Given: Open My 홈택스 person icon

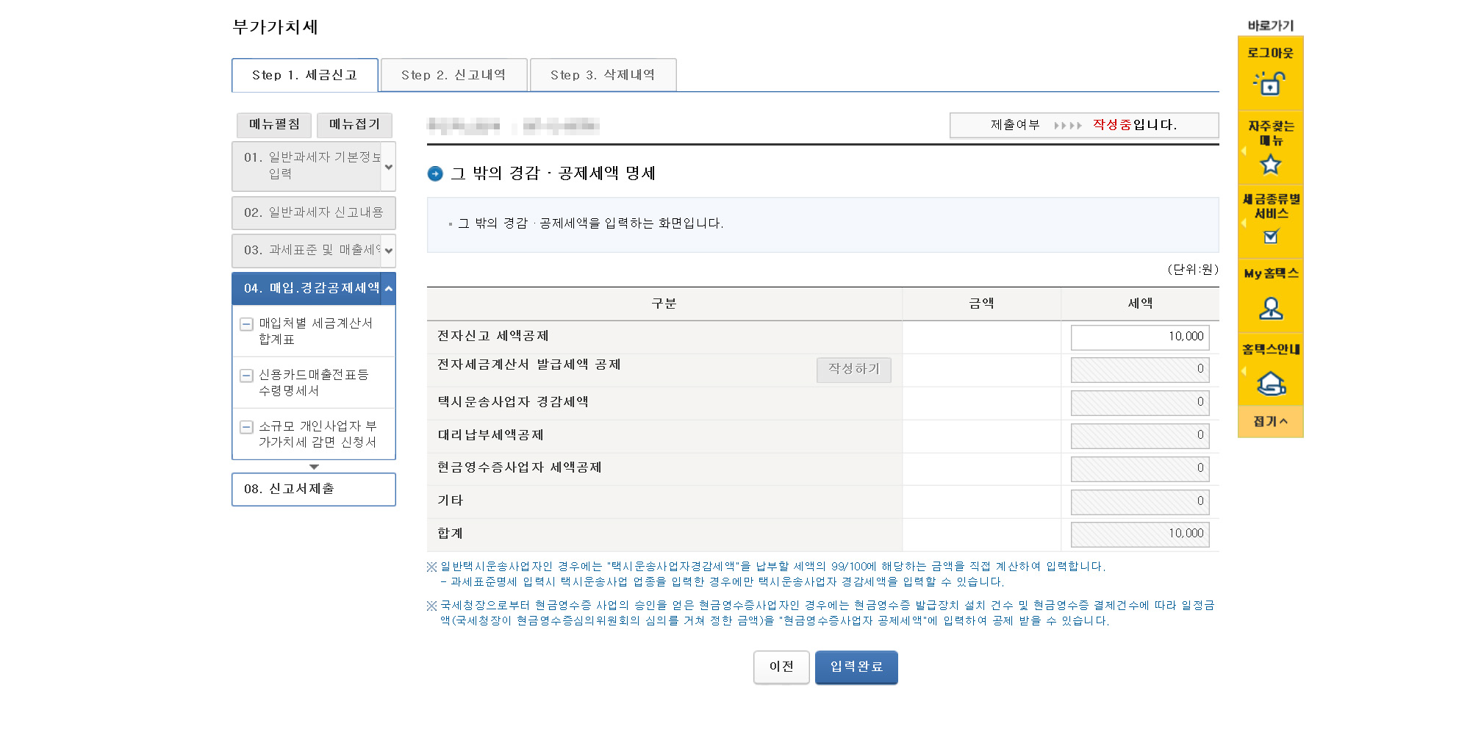Looking at the screenshot, I should [x=1271, y=308].
